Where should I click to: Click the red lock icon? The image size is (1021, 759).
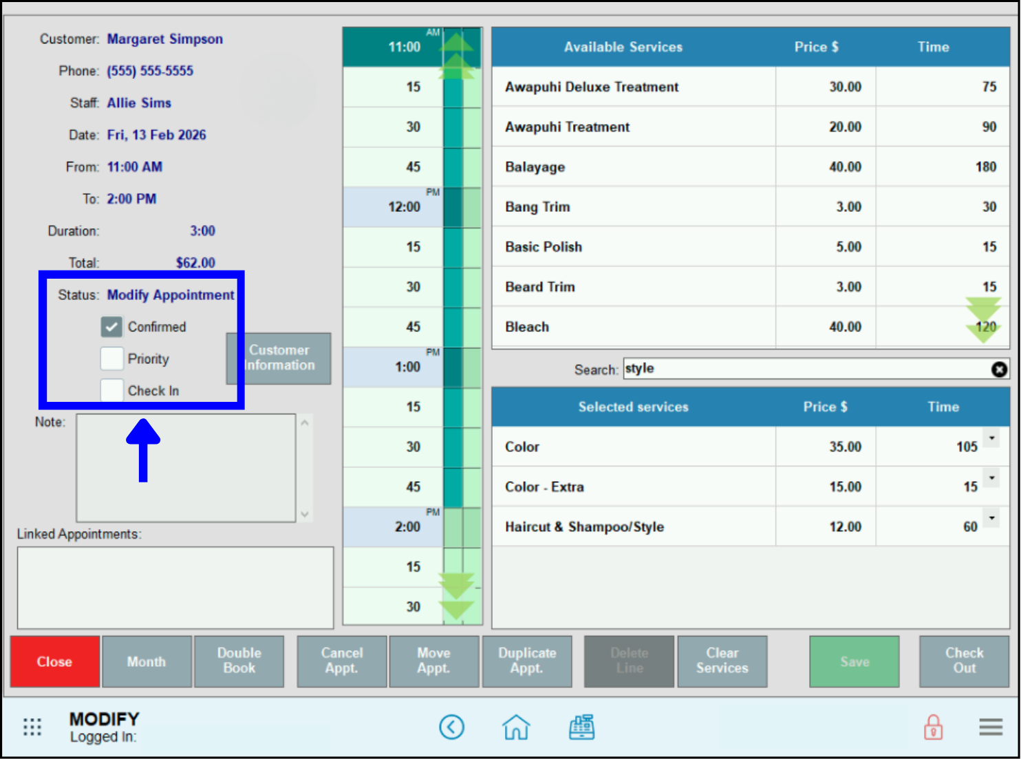tap(934, 727)
